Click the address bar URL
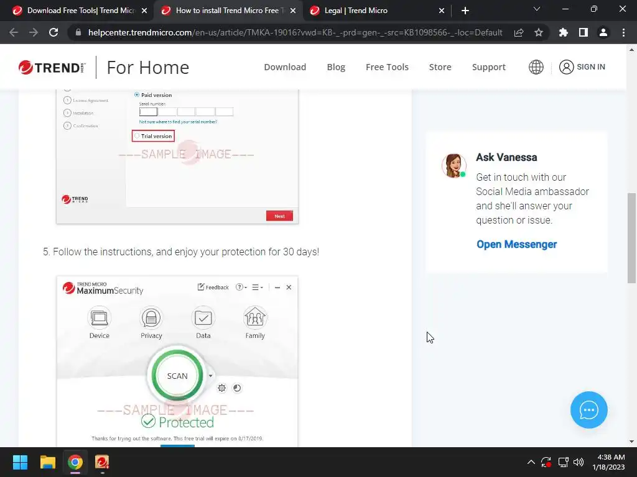Viewport: 637px width, 477px height. pos(295,32)
